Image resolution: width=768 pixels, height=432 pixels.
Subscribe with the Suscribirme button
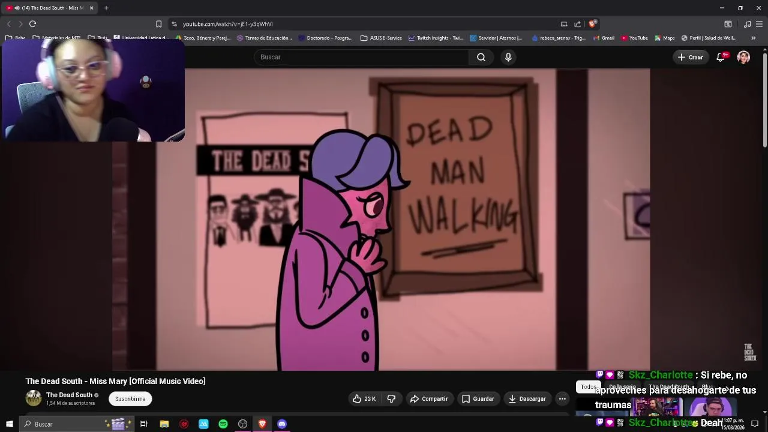tap(130, 398)
